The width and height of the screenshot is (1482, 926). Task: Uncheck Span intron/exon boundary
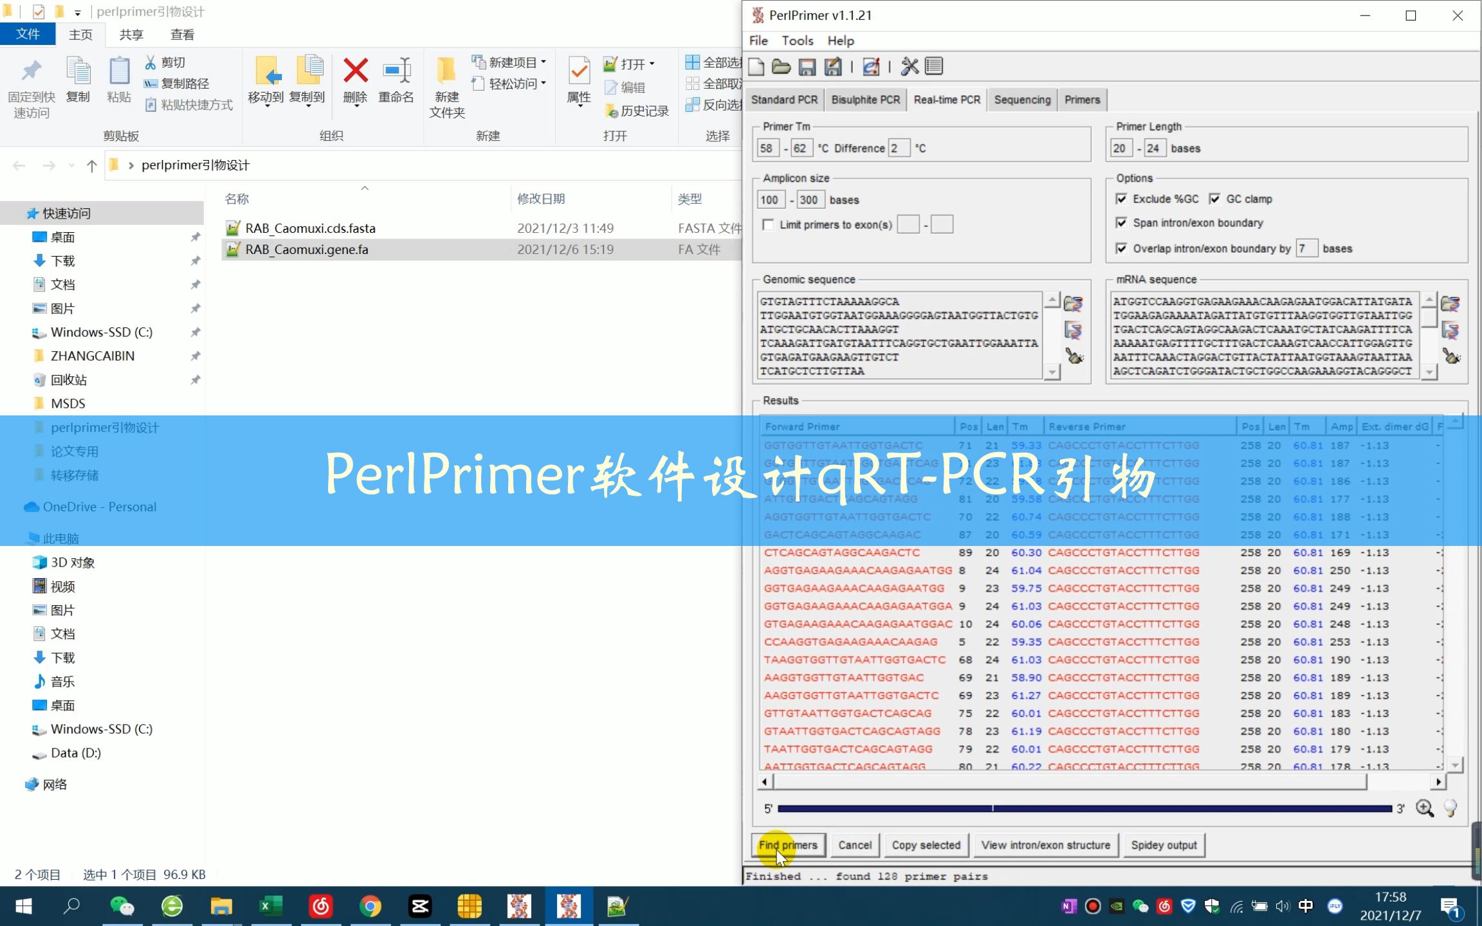pos(1121,222)
